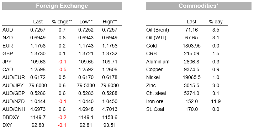Click the % day column header

click(x=216, y=22)
